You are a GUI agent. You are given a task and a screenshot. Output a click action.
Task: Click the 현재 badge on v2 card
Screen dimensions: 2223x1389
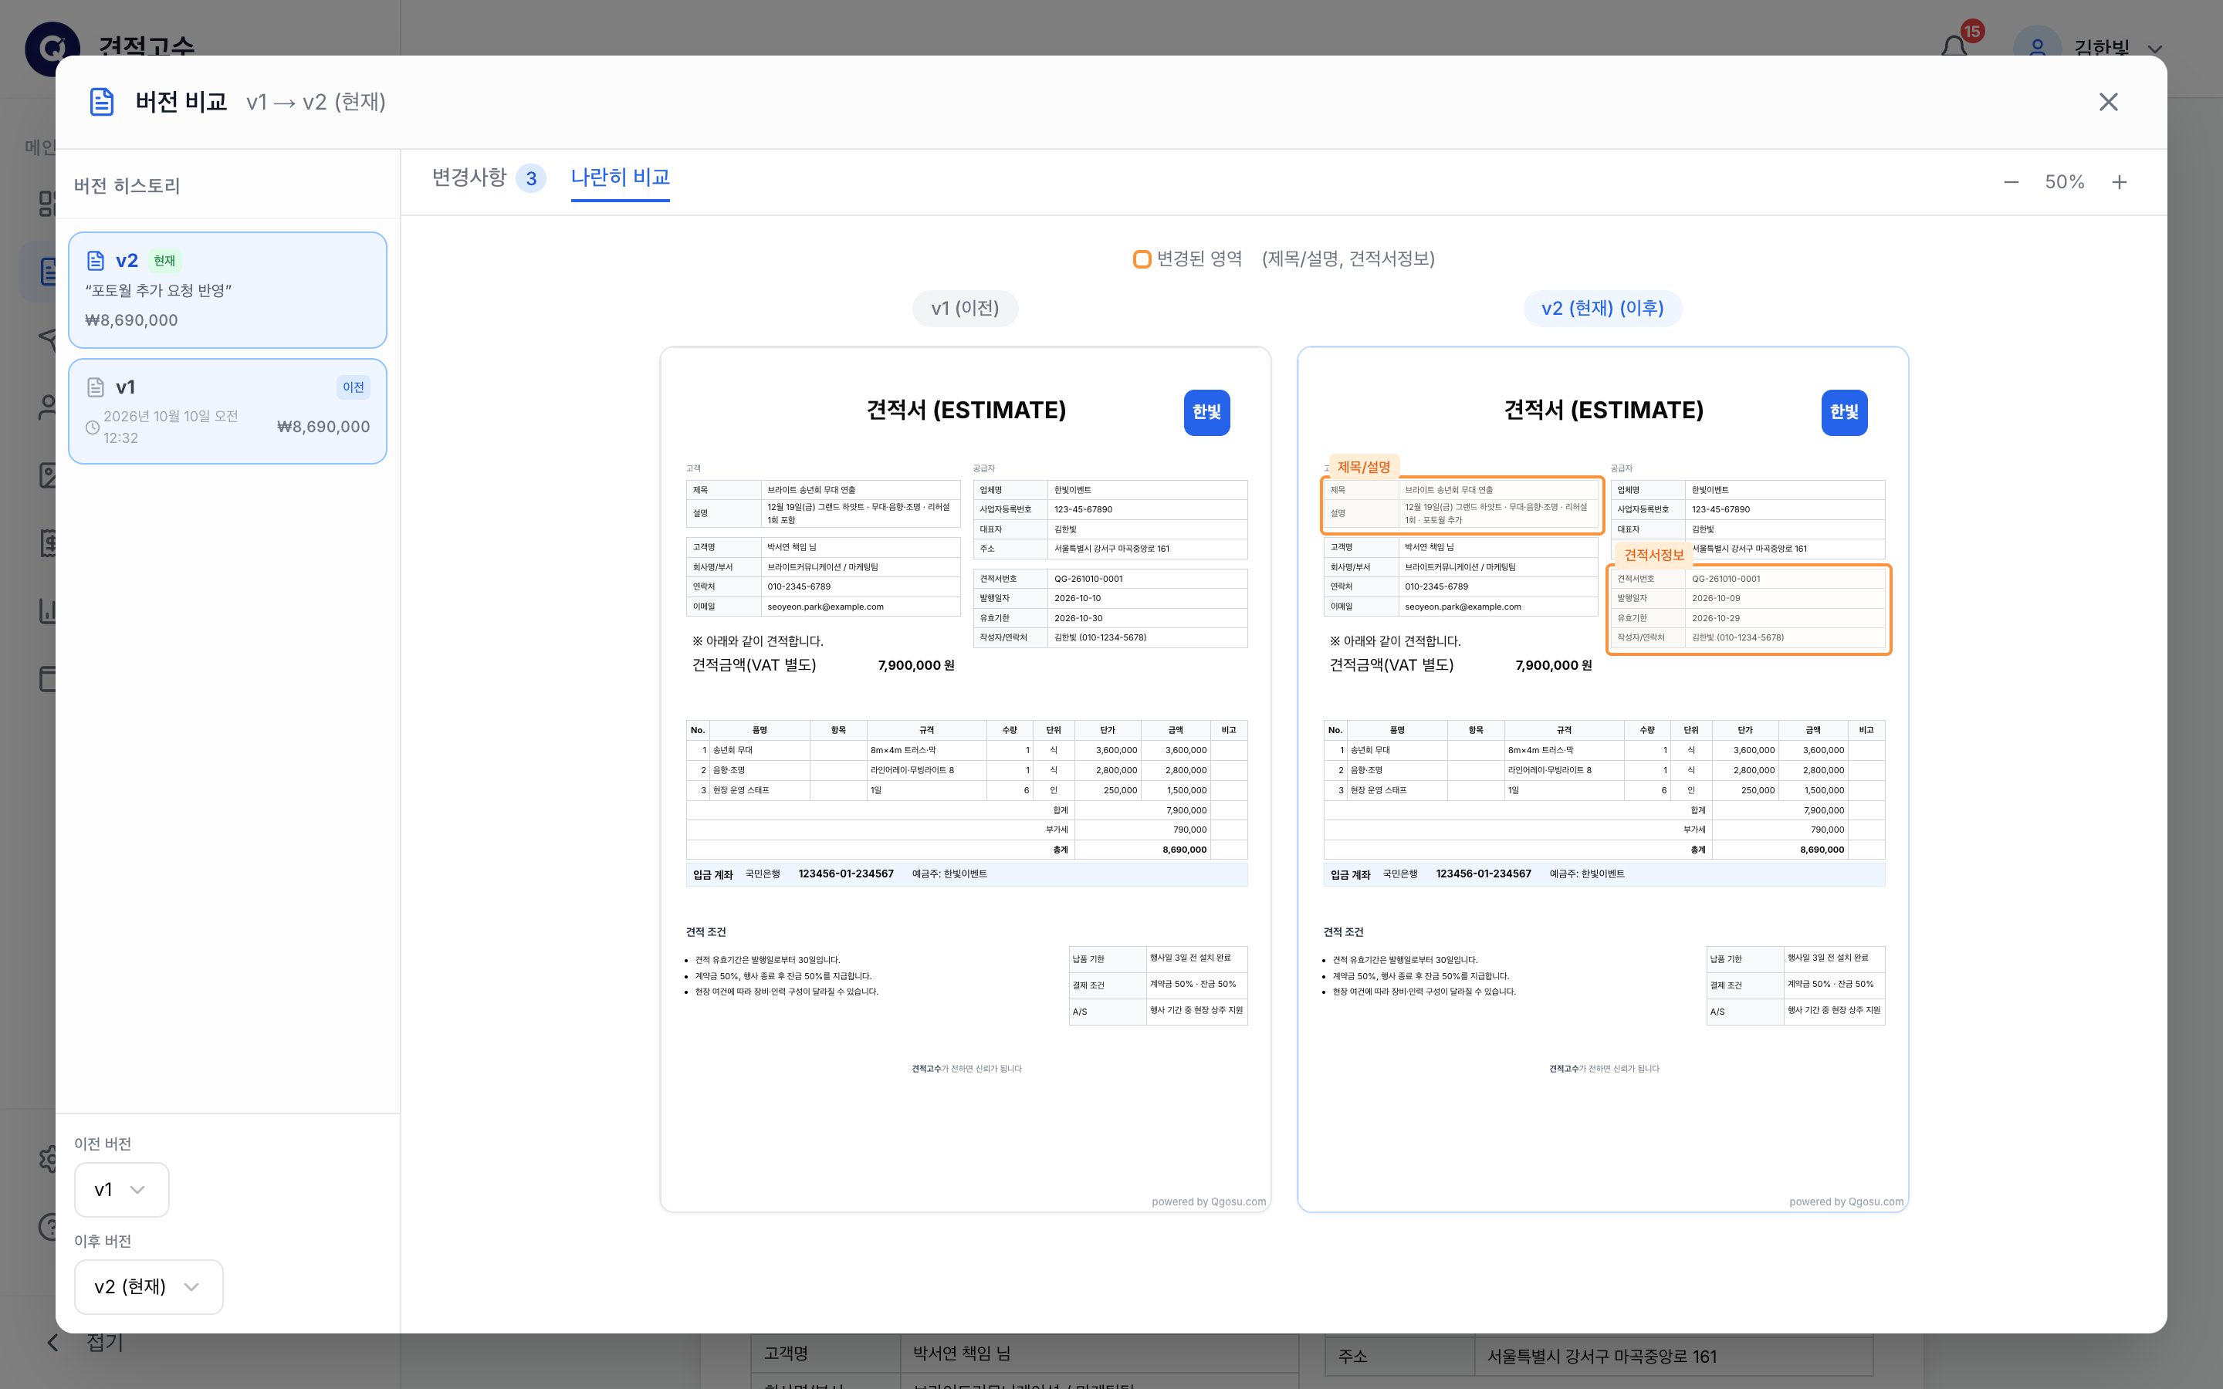164,261
